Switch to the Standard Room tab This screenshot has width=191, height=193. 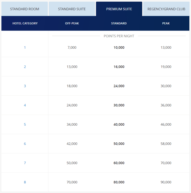(x=25, y=9)
